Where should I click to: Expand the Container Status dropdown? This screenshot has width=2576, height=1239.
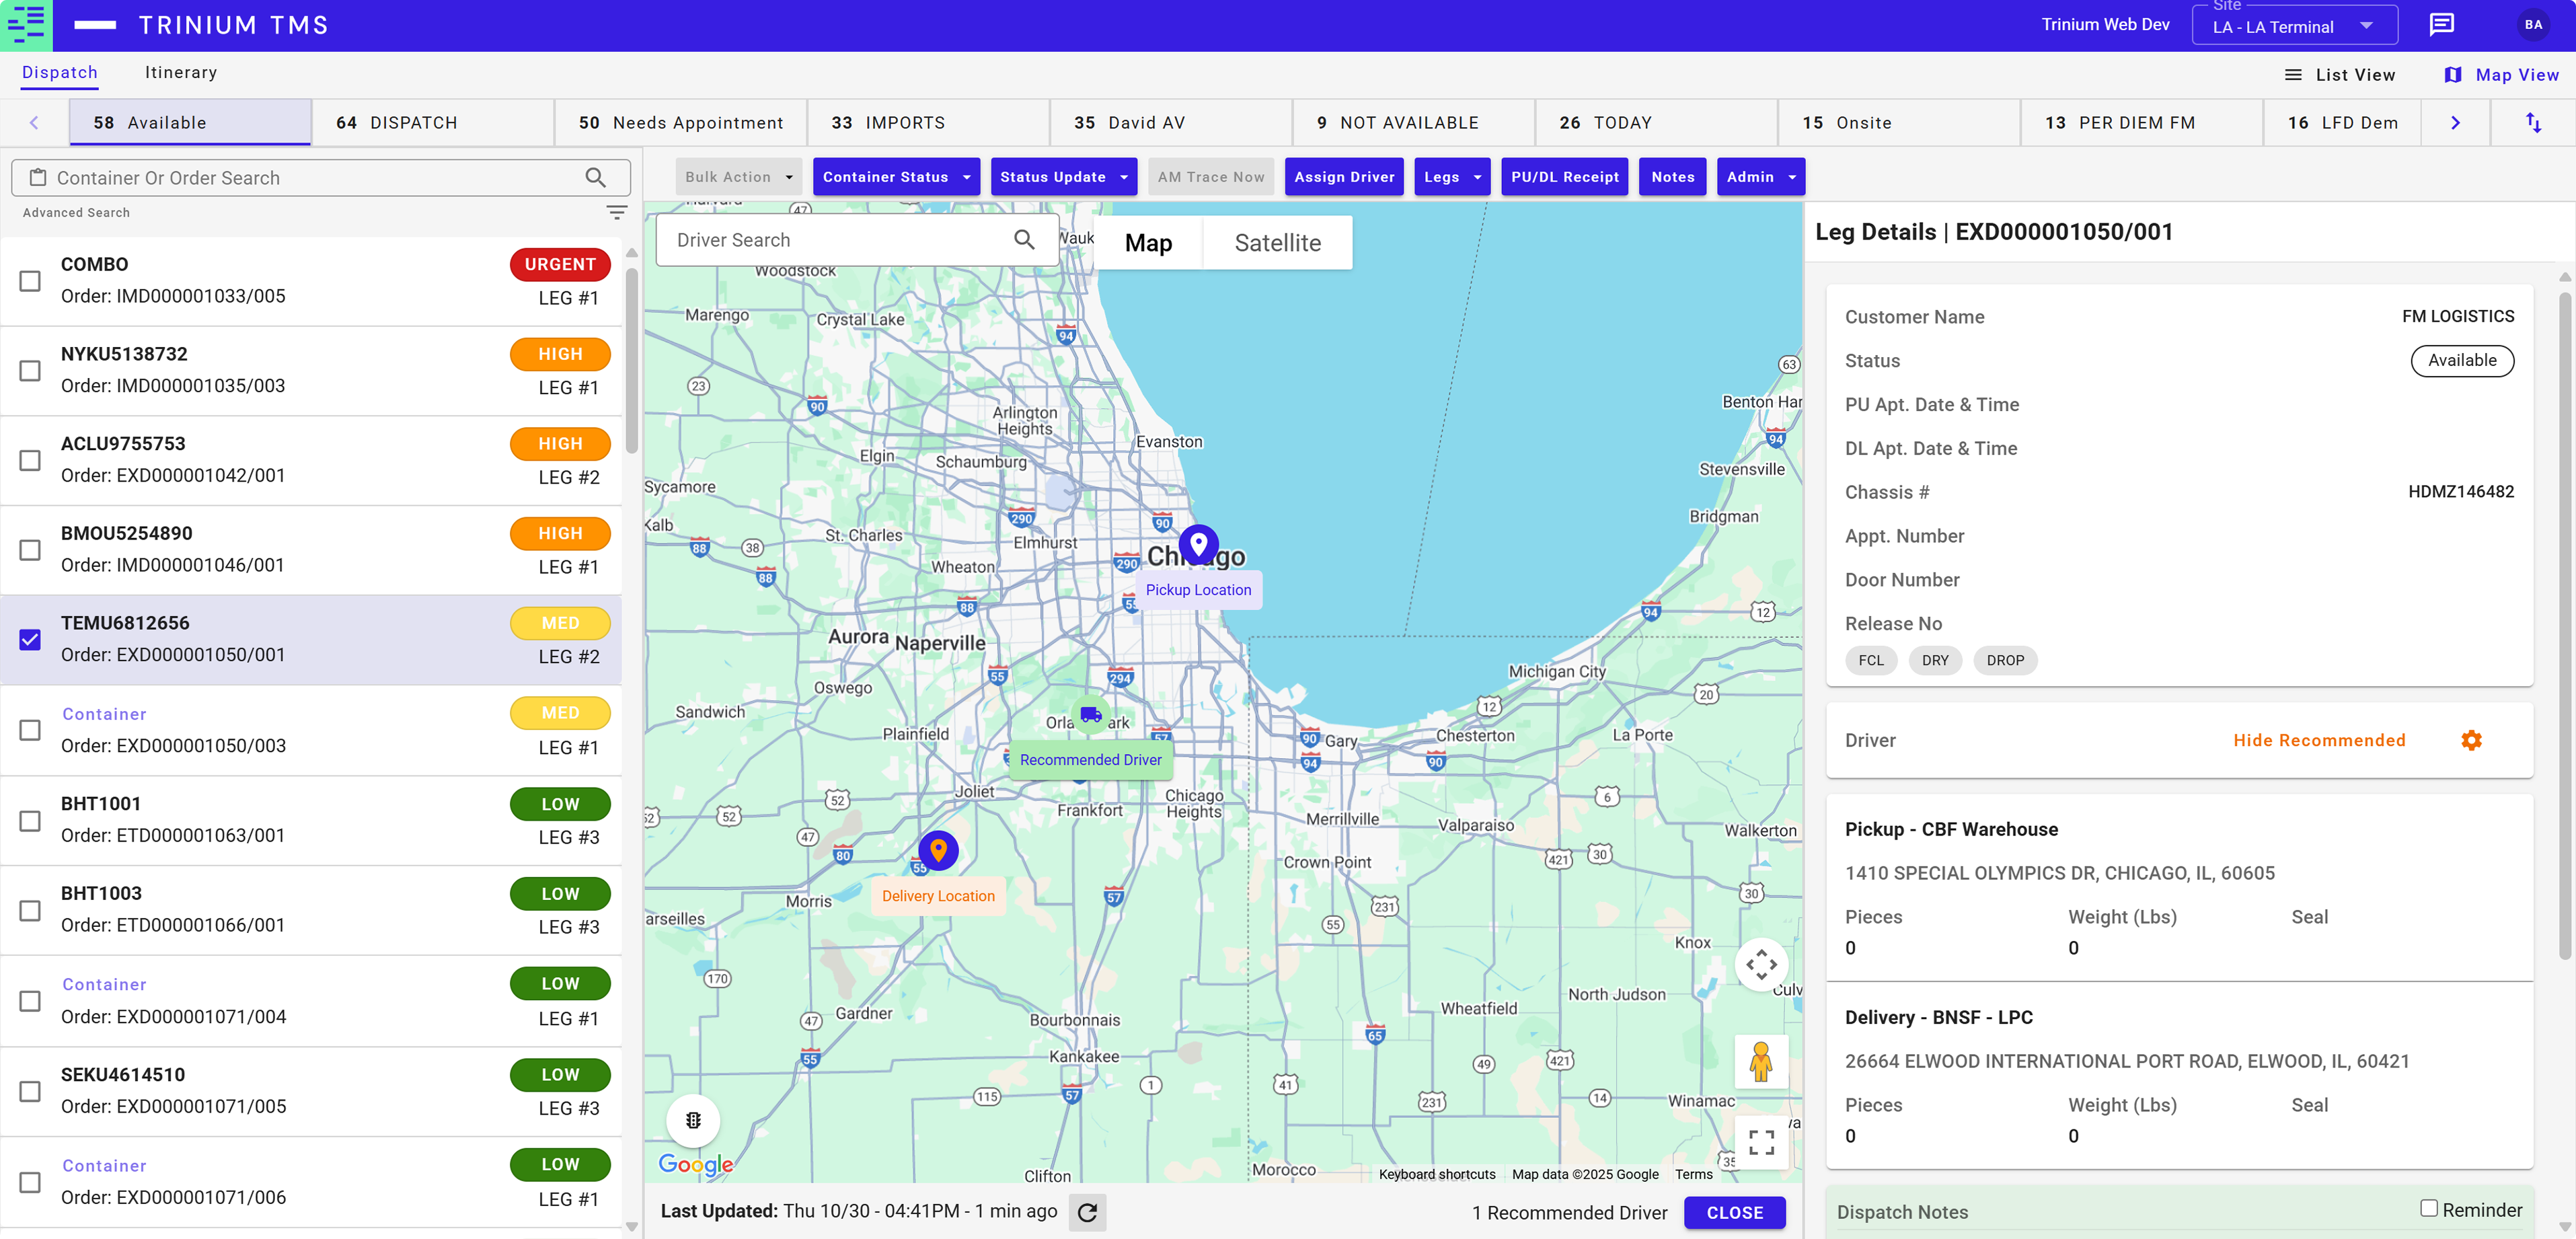tap(896, 177)
